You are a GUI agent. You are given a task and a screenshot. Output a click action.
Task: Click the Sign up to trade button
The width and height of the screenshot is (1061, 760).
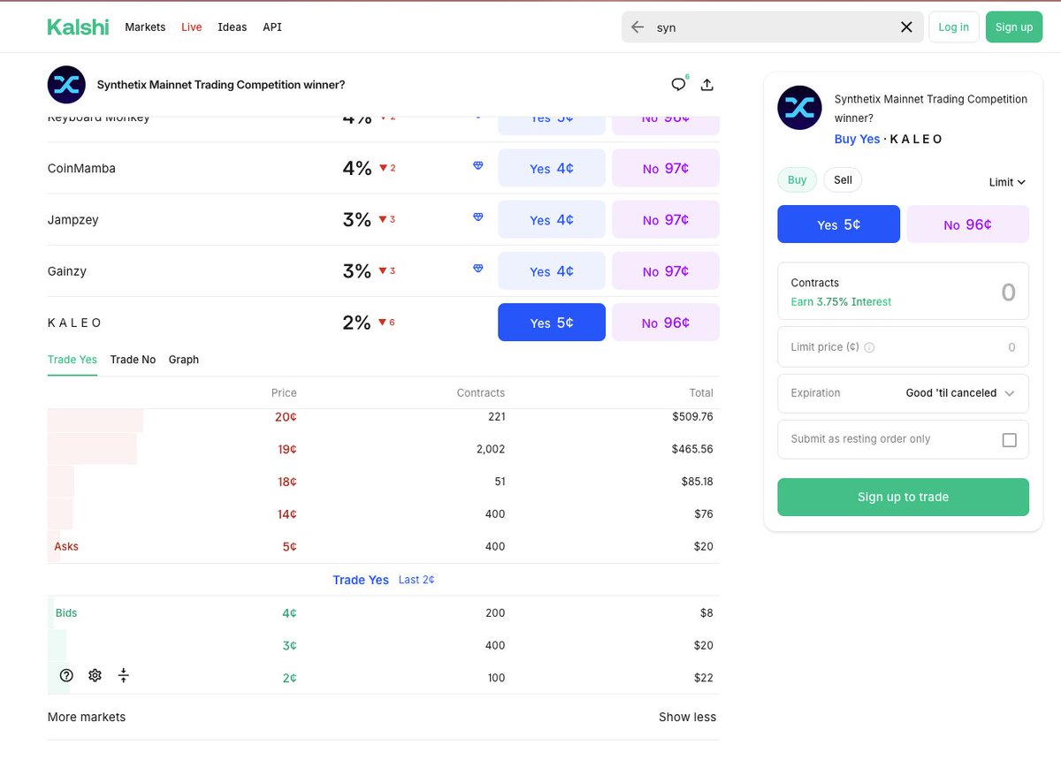point(903,498)
